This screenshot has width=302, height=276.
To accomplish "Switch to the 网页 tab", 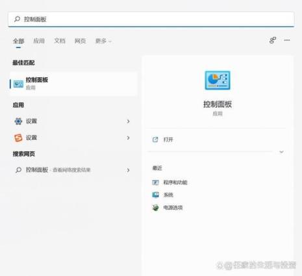I will (80, 41).
